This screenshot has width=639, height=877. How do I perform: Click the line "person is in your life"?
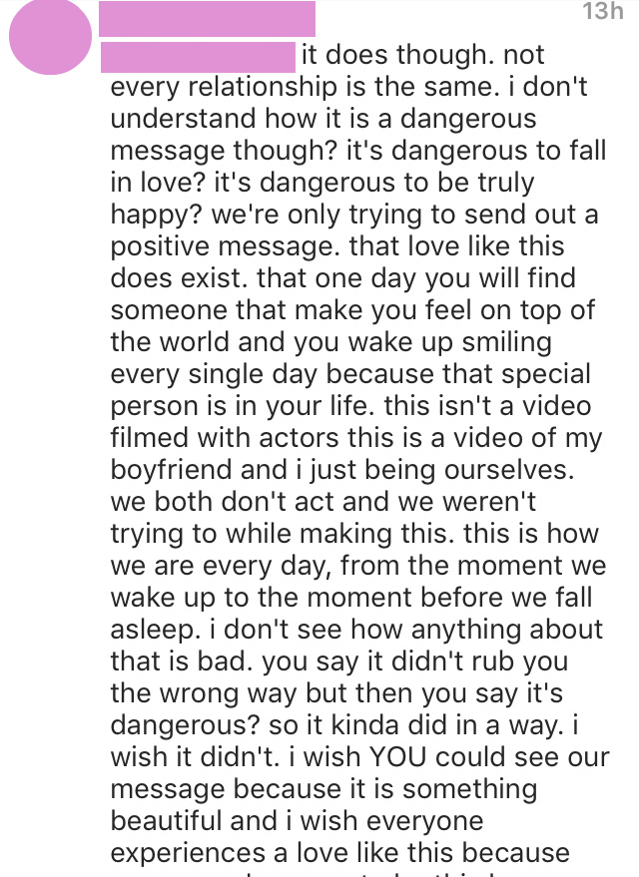(x=242, y=405)
